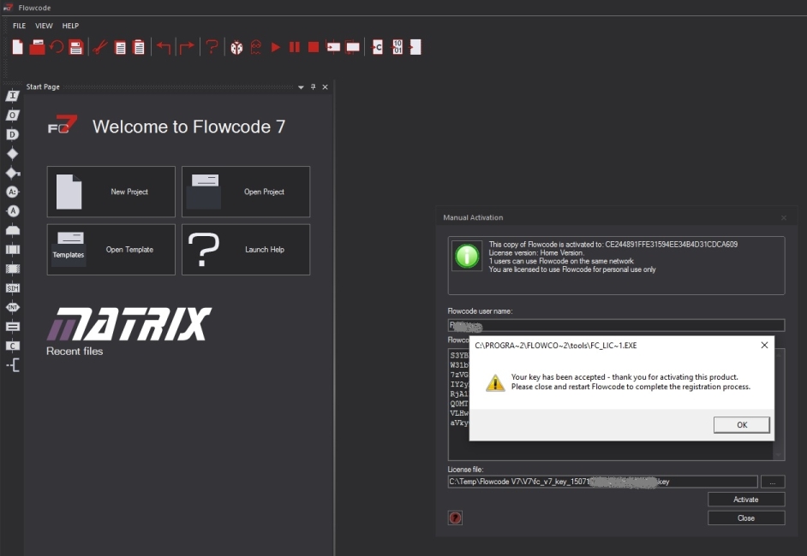
Task: Open the FILE menu
Action: pyautogui.click(x=19, y=26)
